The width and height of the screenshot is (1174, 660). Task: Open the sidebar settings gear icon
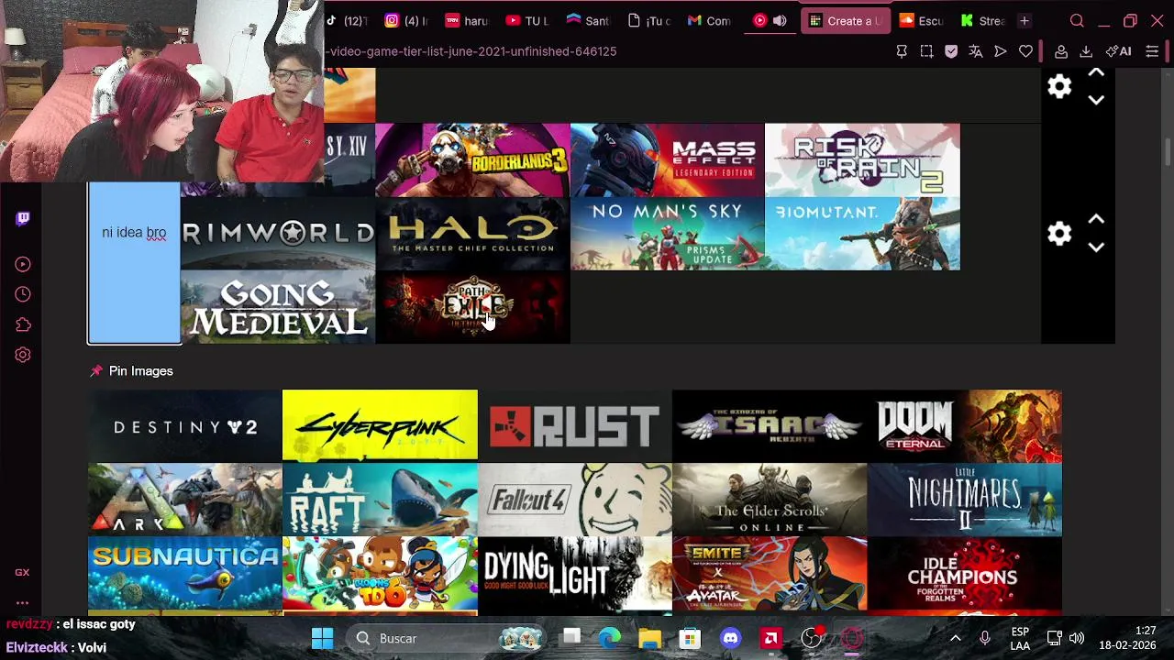tap(23, 355)
